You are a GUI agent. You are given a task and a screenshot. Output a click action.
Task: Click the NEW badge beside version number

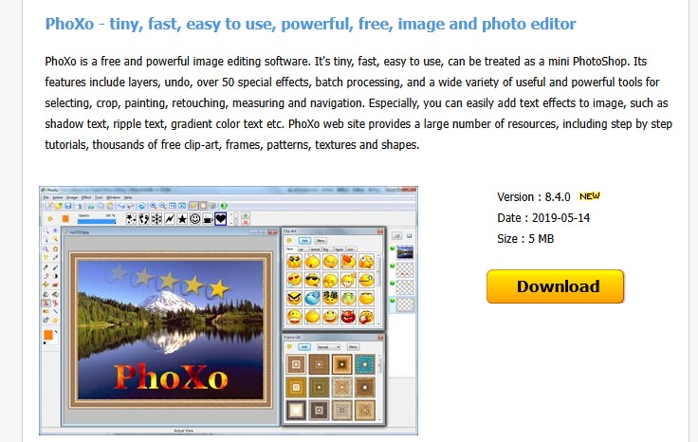click(589, 196)
